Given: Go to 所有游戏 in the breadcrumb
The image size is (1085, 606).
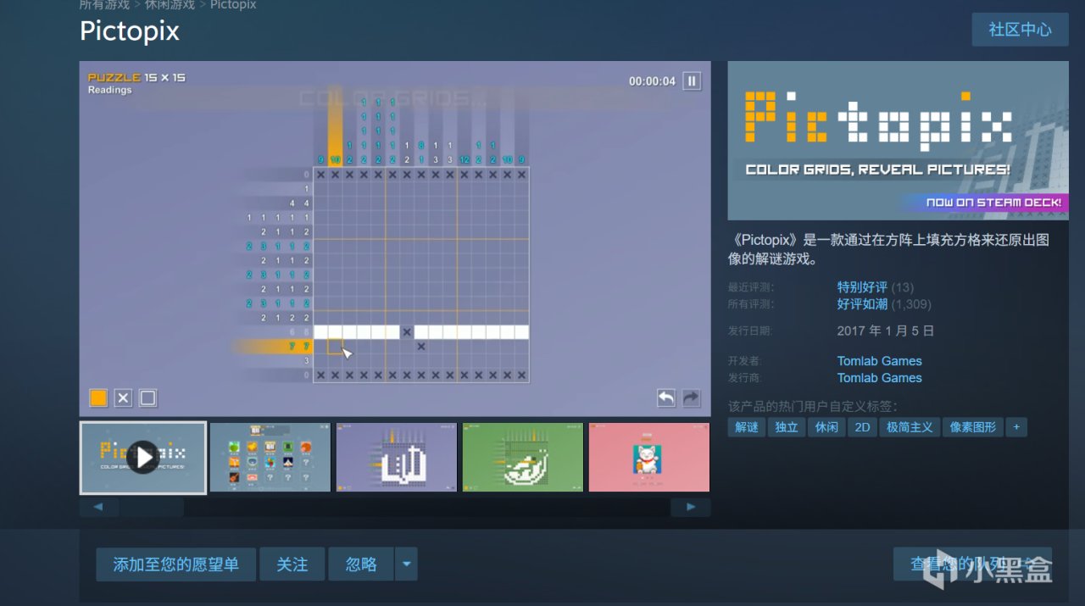Looking at the screenshot, I should (104, 5).
